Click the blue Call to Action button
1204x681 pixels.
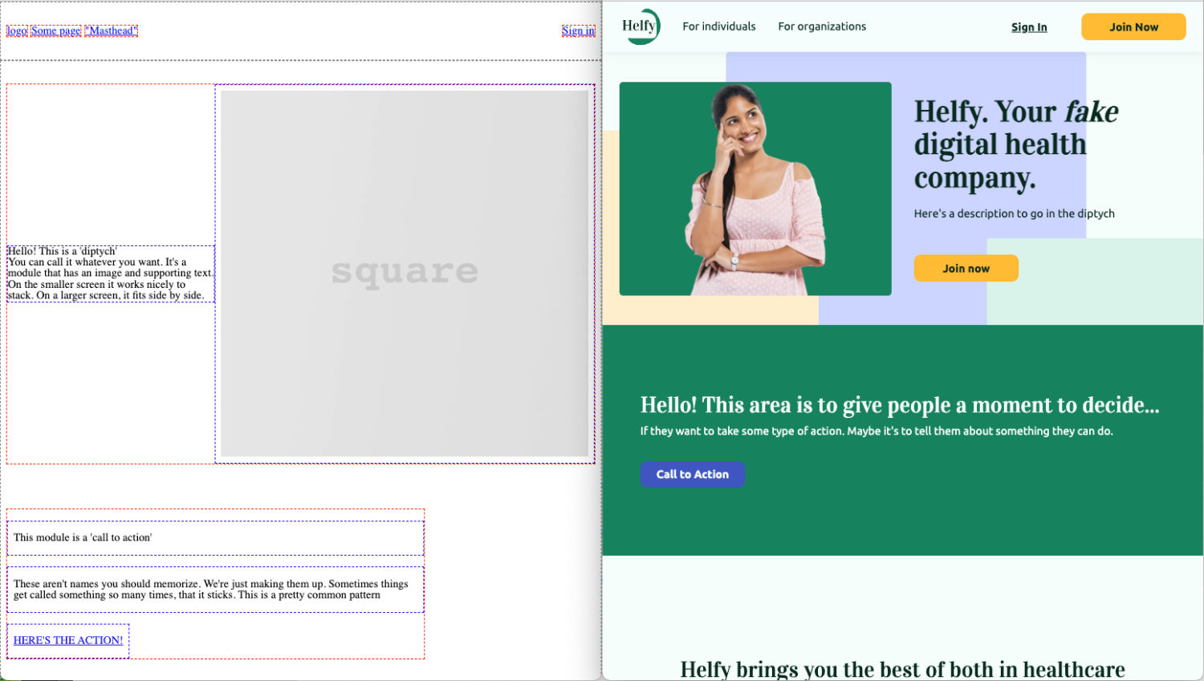click(x=692, y=474)
